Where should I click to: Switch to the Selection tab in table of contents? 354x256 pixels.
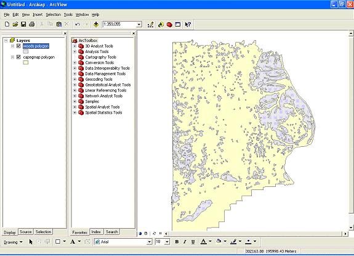(x=43, y=232)
